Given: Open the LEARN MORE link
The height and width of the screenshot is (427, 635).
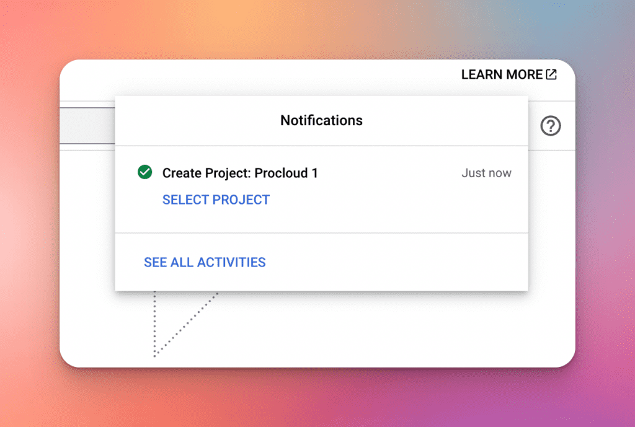Looking at the screenshot, I should pos(502,75).
